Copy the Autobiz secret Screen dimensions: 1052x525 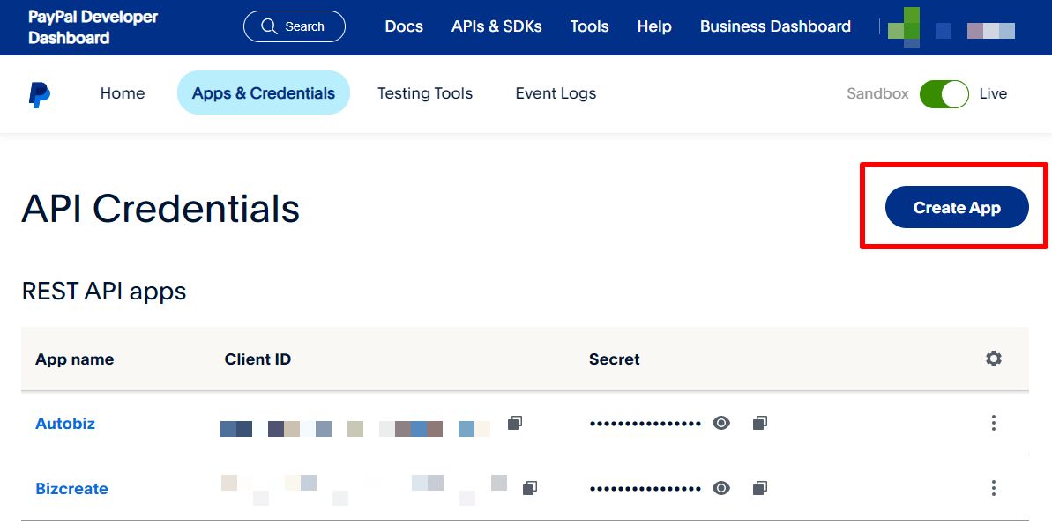point(760,423)
